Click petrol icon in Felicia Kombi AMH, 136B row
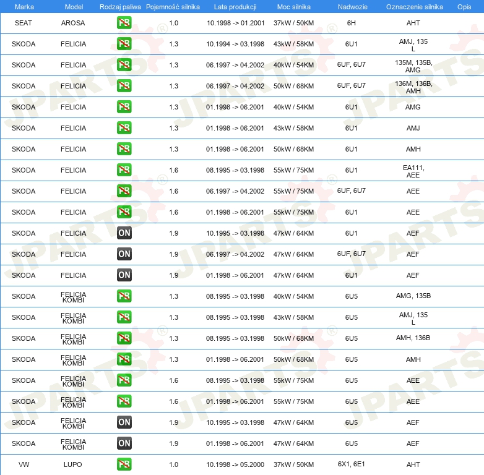 click(x=124, y=338)
